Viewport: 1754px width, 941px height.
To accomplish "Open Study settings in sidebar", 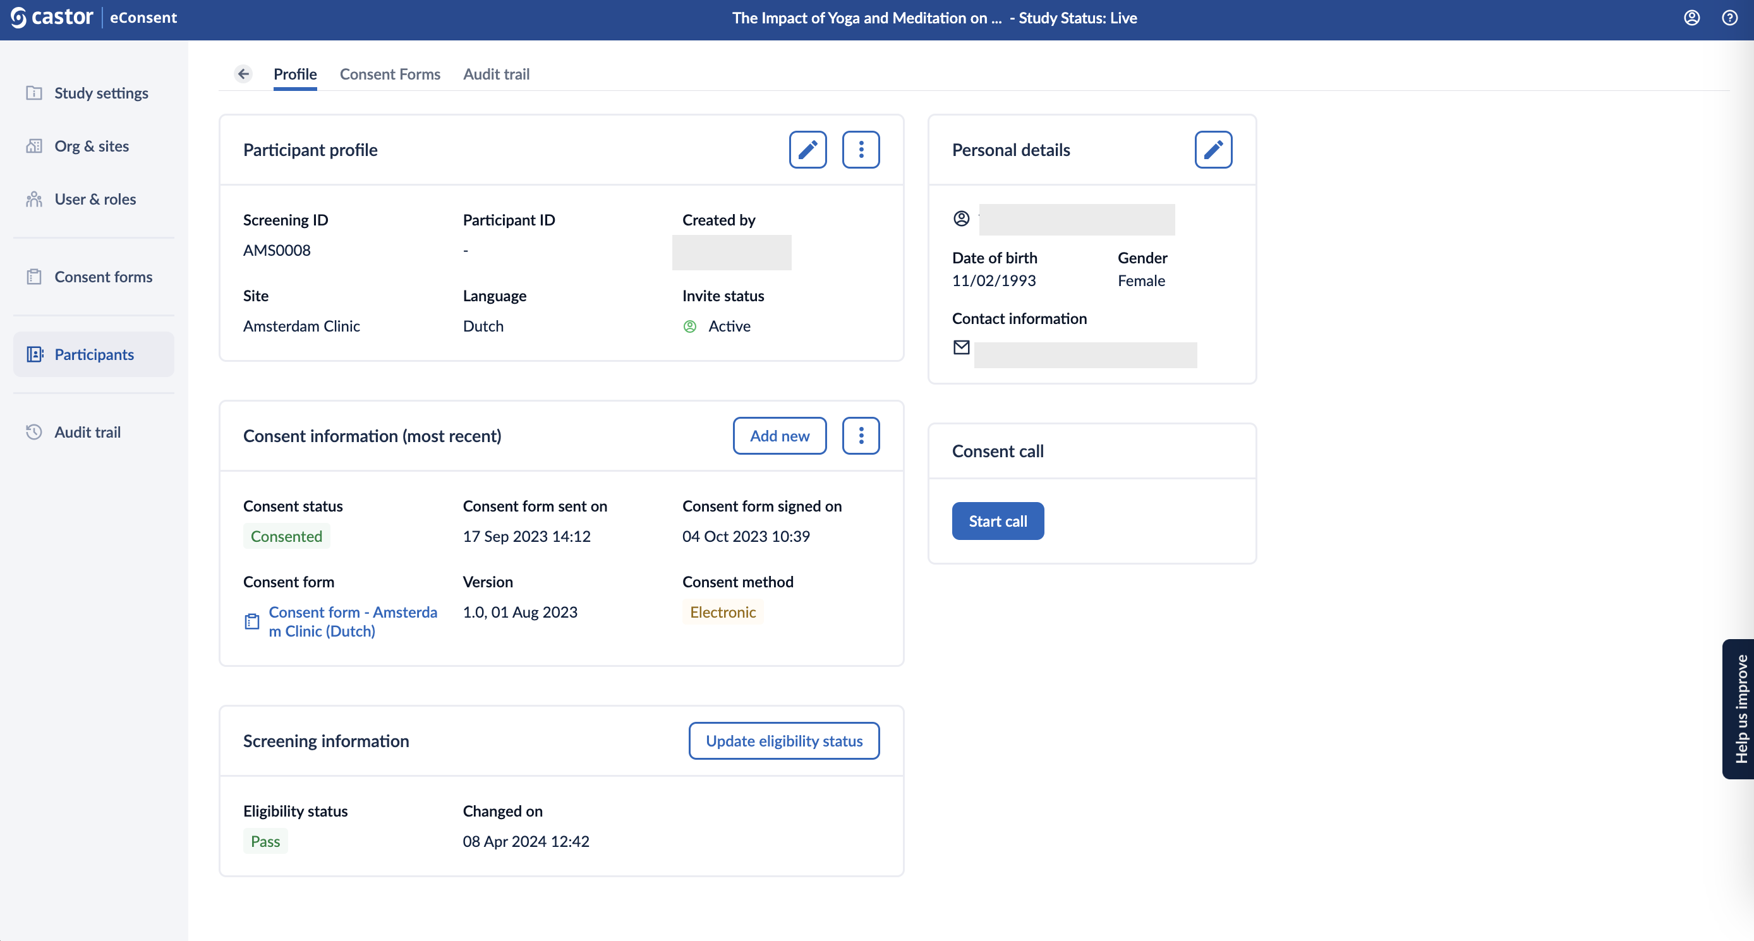I will click(x=94, y=93).
